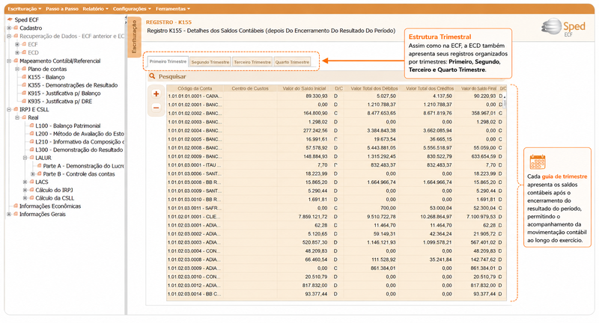Collapse Mapeamento Contábil/Referencial node

[x=9, y=61]
